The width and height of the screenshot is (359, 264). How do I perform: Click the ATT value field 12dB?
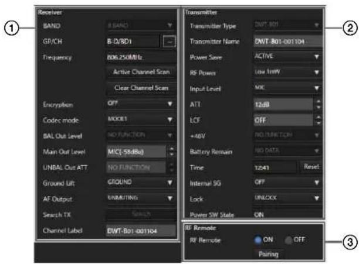pyautogui.click(x=283, y=104)
